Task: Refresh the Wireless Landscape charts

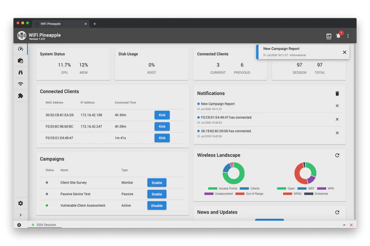Action: coord(337,155)
